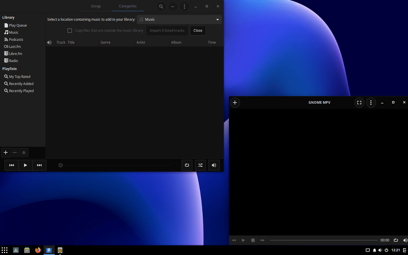Go to previous track in Rhythmbox

[x=12, y=165]
